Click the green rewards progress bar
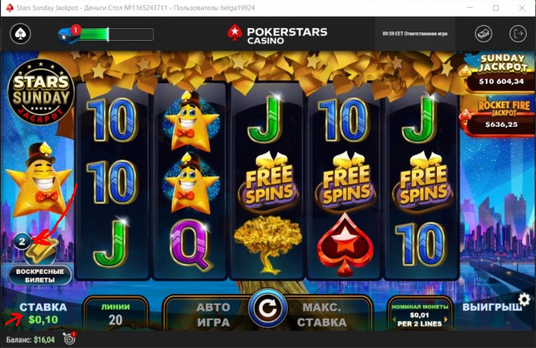The height and width of the screenshot is (348, 536). click(x=116, y=34)
